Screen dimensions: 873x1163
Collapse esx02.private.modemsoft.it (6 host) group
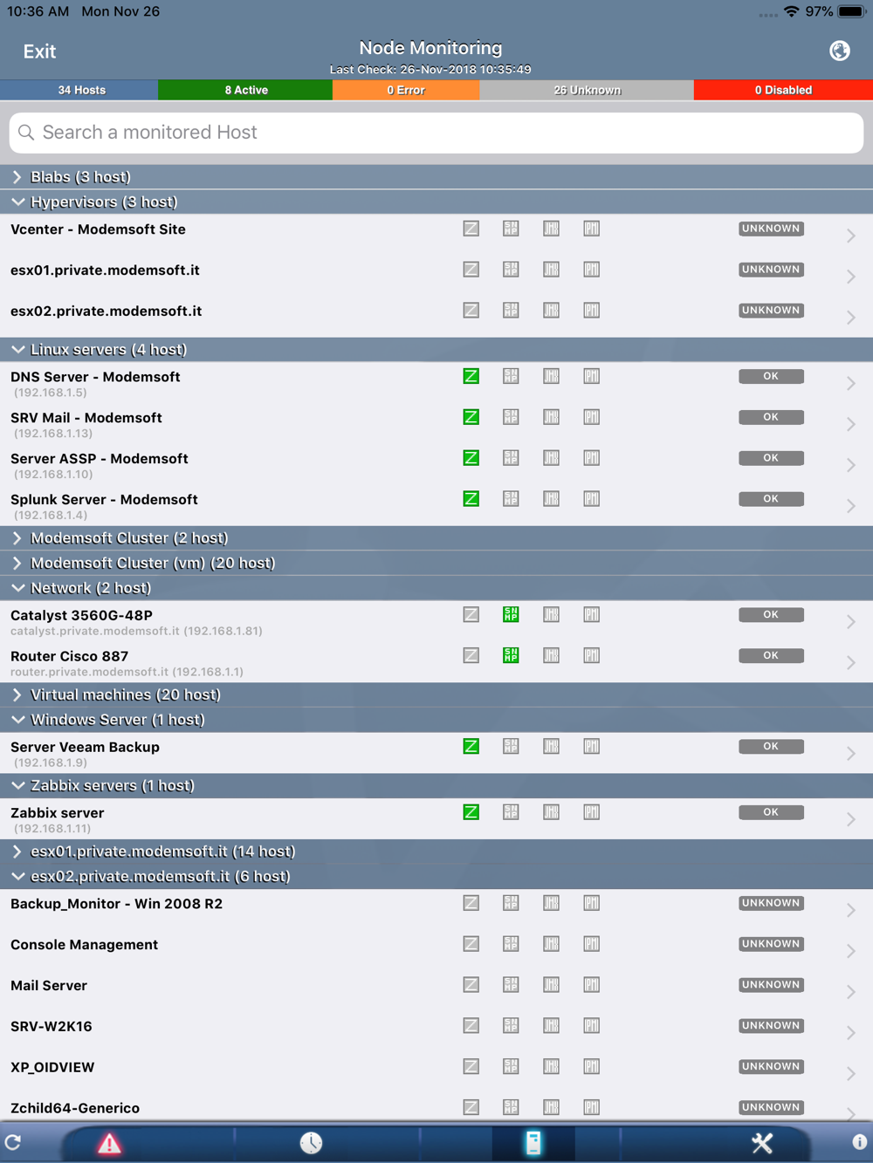click(436, 877)
